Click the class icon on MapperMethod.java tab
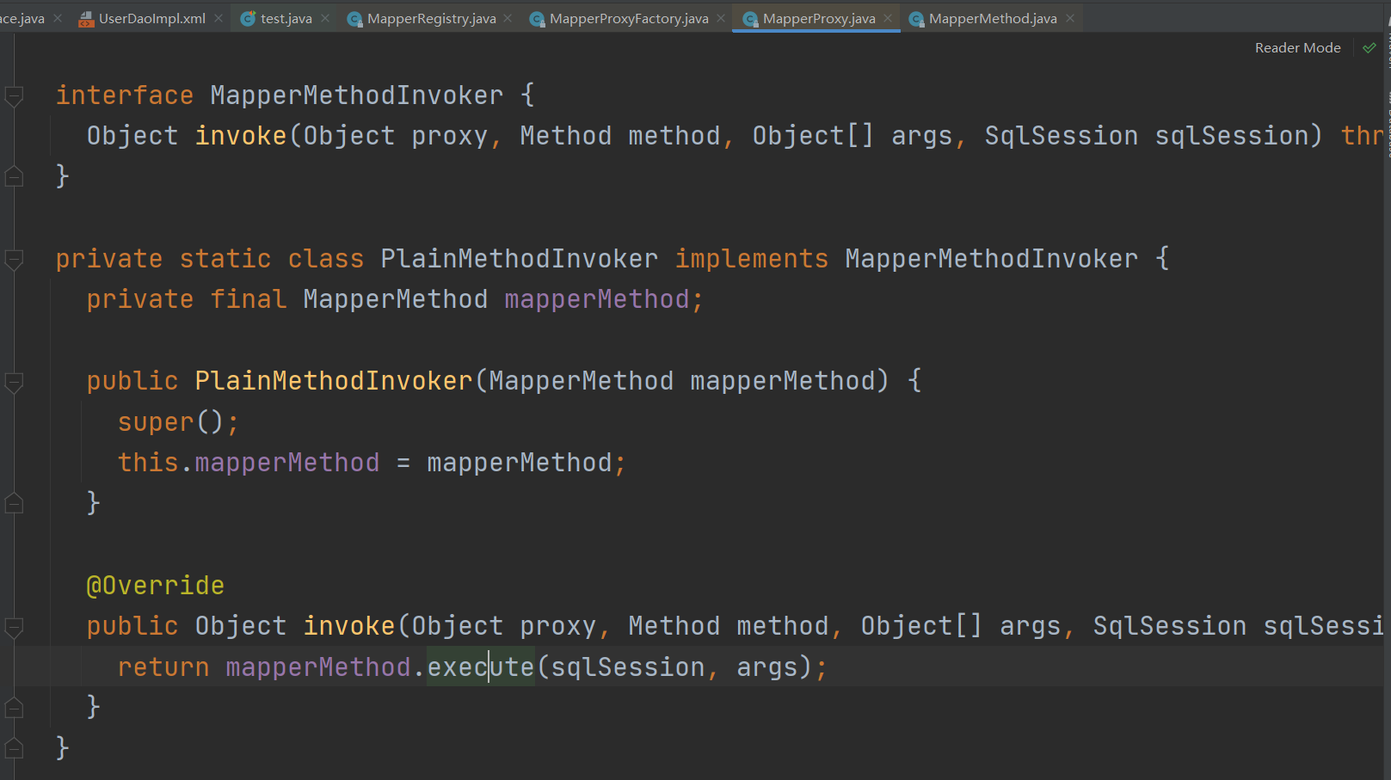 click(x=916, y=19)
